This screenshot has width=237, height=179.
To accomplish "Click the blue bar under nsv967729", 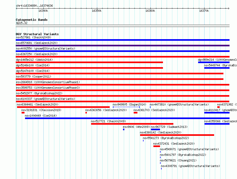I will (155, 129).
